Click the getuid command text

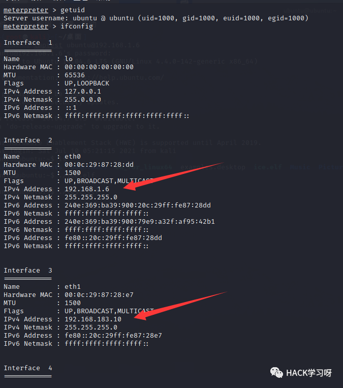(x=73, y=10)
